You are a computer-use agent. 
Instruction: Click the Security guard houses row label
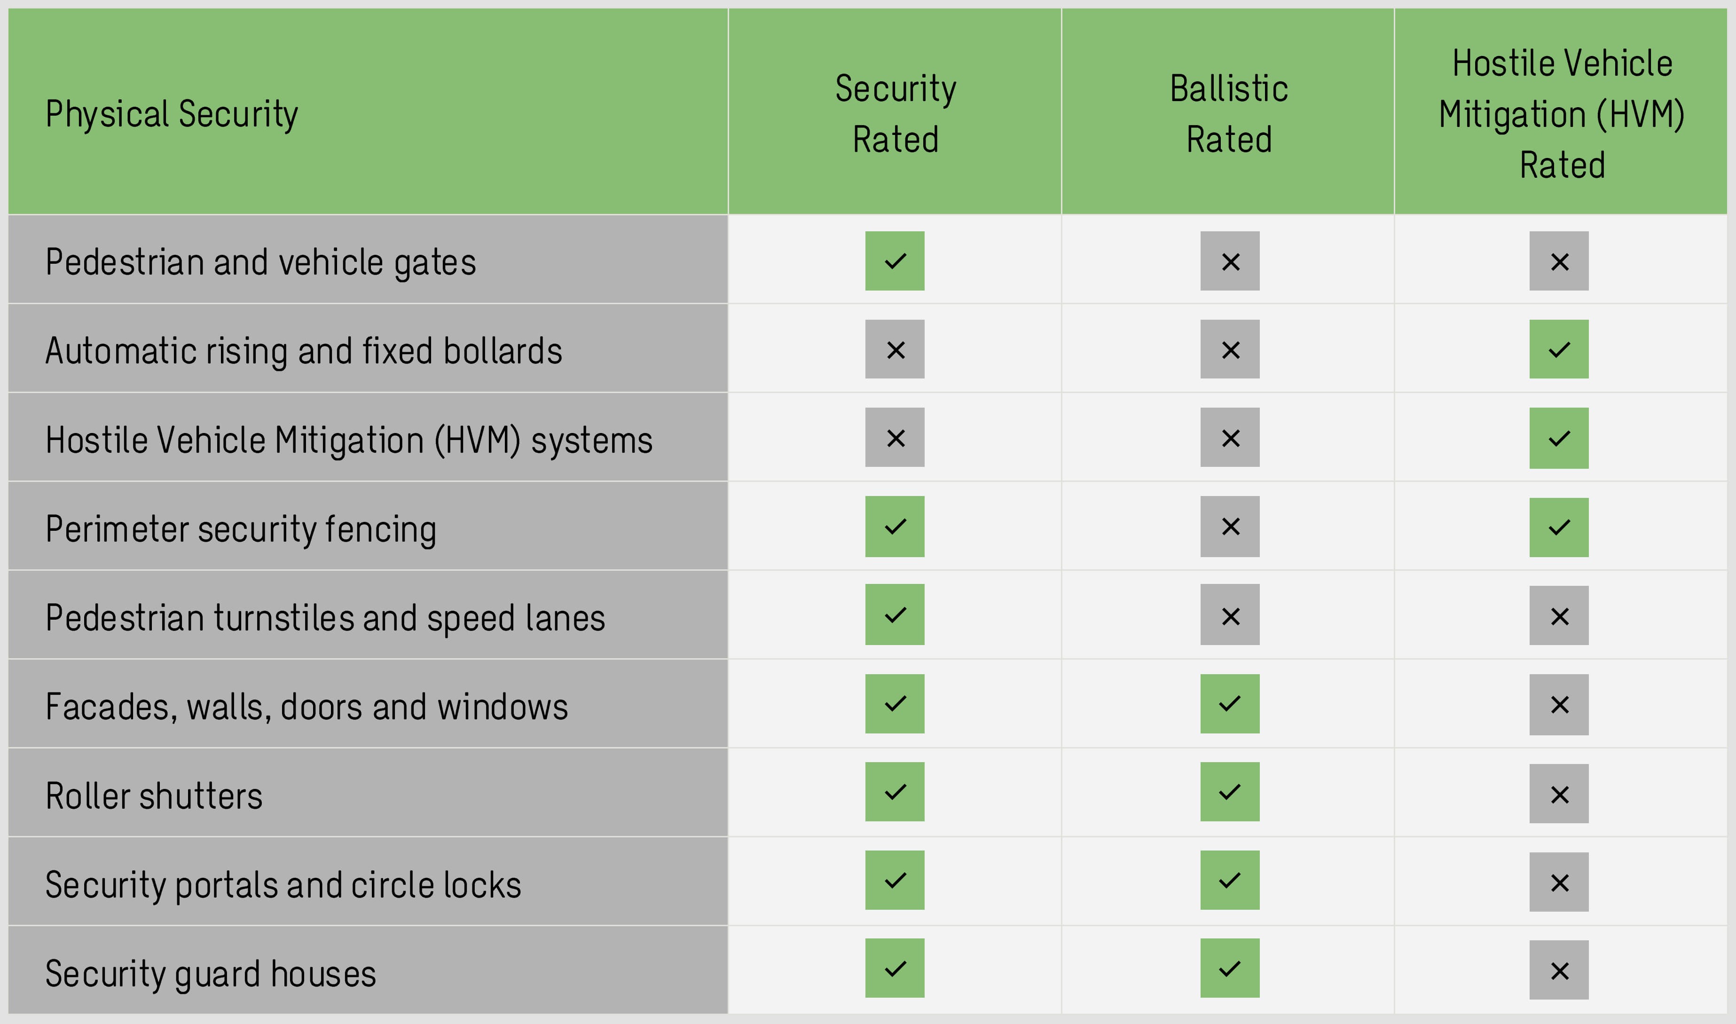coord(211,973)
